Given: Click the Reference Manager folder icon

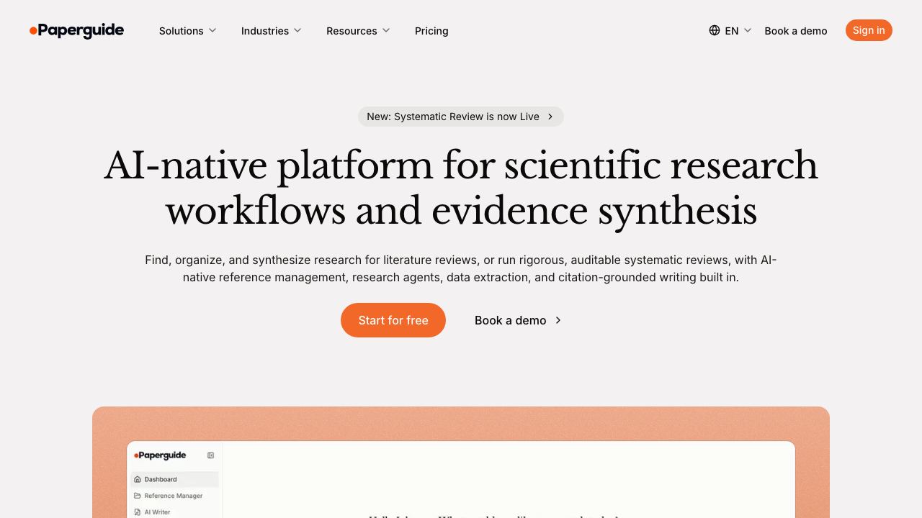Looking at the screenshot, I should click(x=138, y=496).
